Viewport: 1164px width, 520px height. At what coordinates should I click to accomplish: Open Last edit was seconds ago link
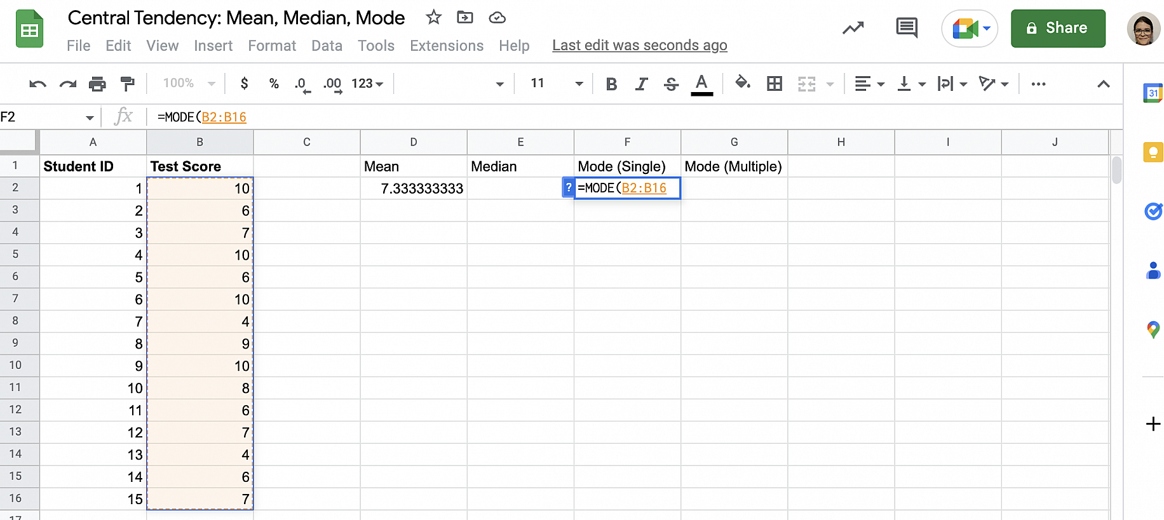point(640,46)
